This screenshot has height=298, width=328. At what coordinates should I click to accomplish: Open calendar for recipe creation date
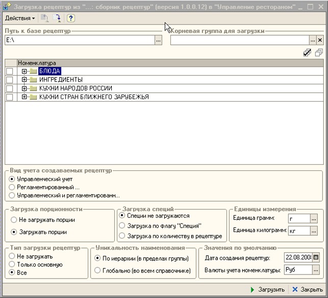click(316, 257)
